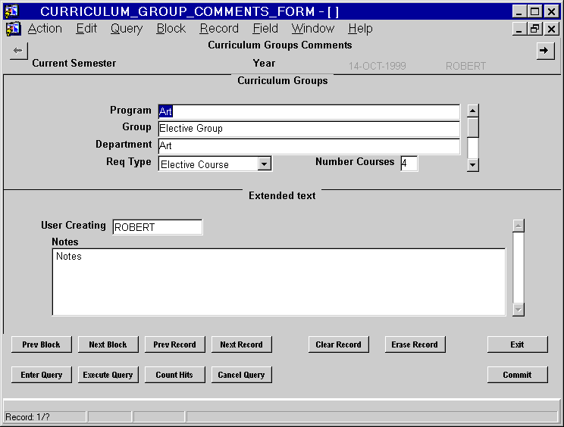
Task: Click the User Creating field ROBERT
Action: 158,227
